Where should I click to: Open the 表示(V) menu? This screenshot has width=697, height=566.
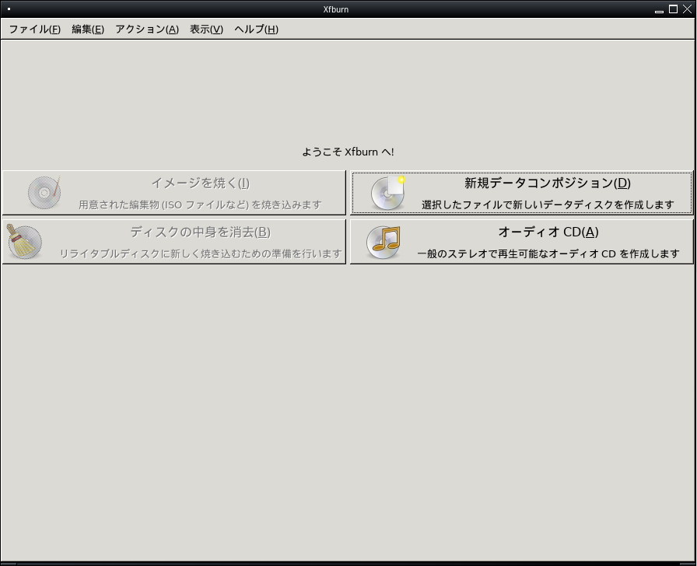[x=207, y=30]
